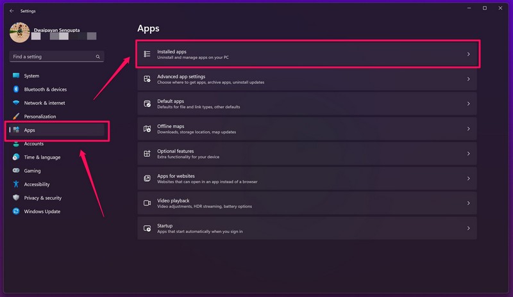
Task: Click the Personalization paintbrush icon
Action: point(16,116)
